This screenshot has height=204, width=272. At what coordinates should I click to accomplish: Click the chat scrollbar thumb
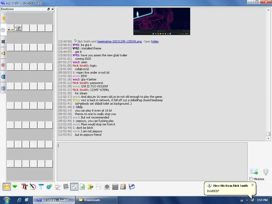pyautogui.click(x=268, y=134)
